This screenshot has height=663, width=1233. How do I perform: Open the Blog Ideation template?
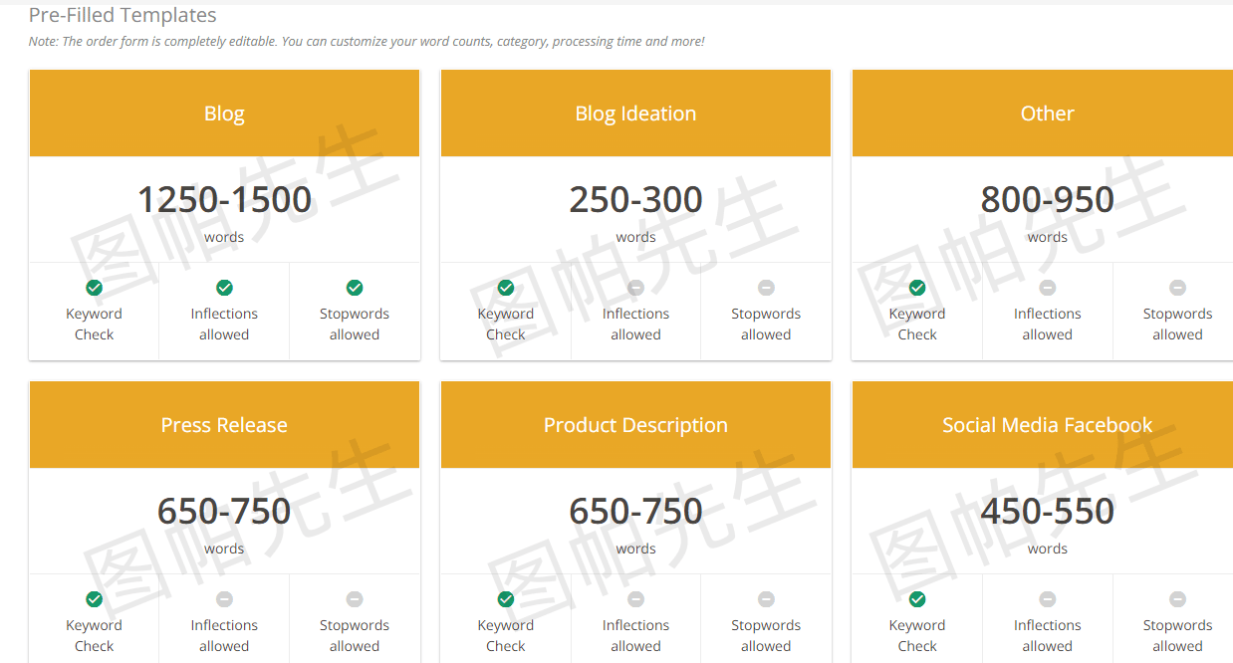pos(635,112)
